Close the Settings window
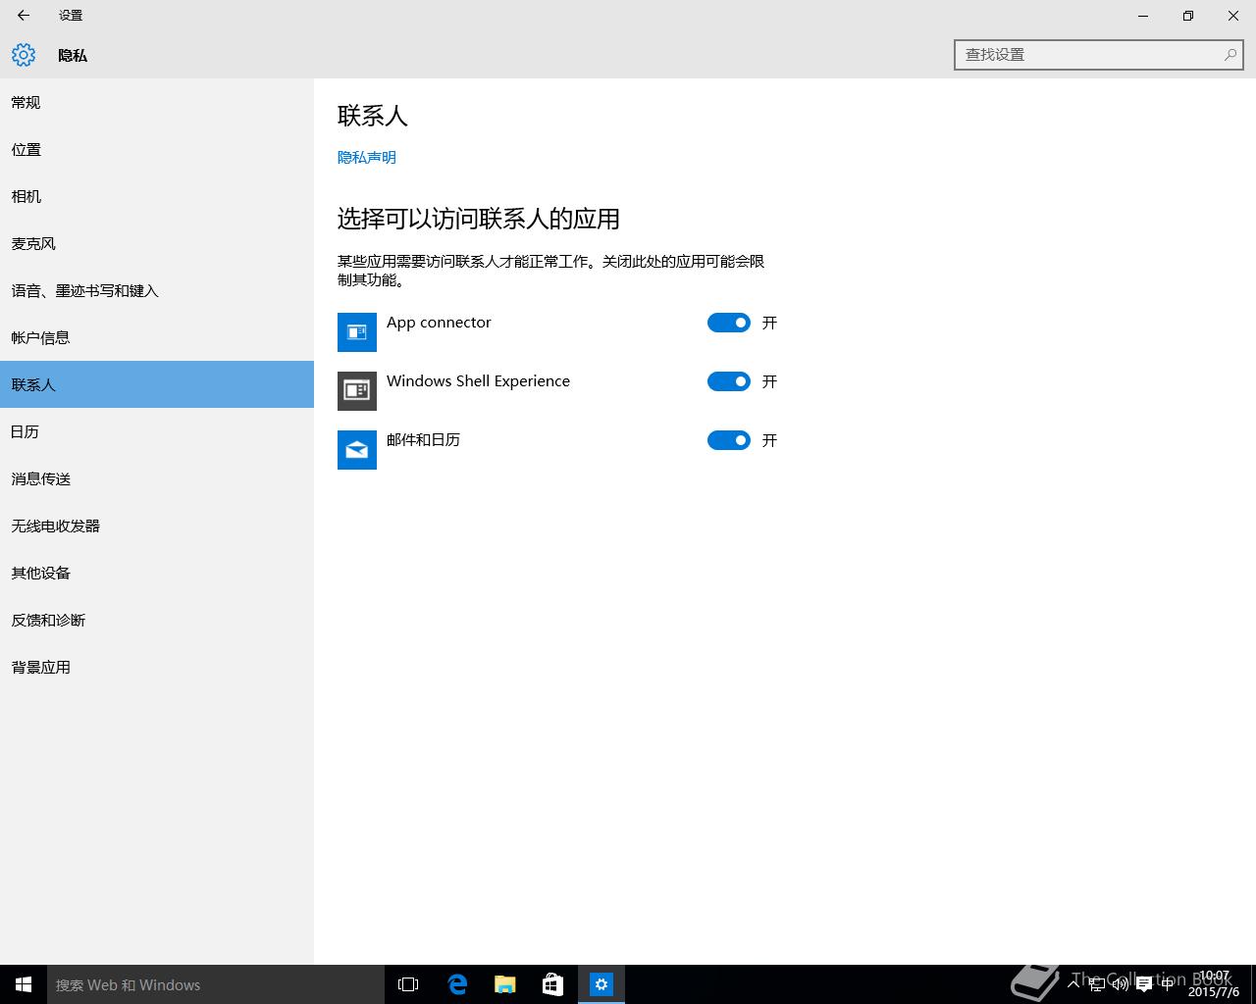Image resolution: width=1256 pixels, height=1004 pixels. click(x=1233, y=16)
